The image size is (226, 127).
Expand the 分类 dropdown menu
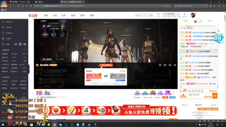click(x=64, y=16)
